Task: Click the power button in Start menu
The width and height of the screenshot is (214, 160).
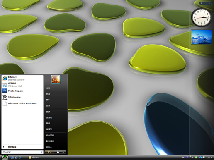Action: 49,152
